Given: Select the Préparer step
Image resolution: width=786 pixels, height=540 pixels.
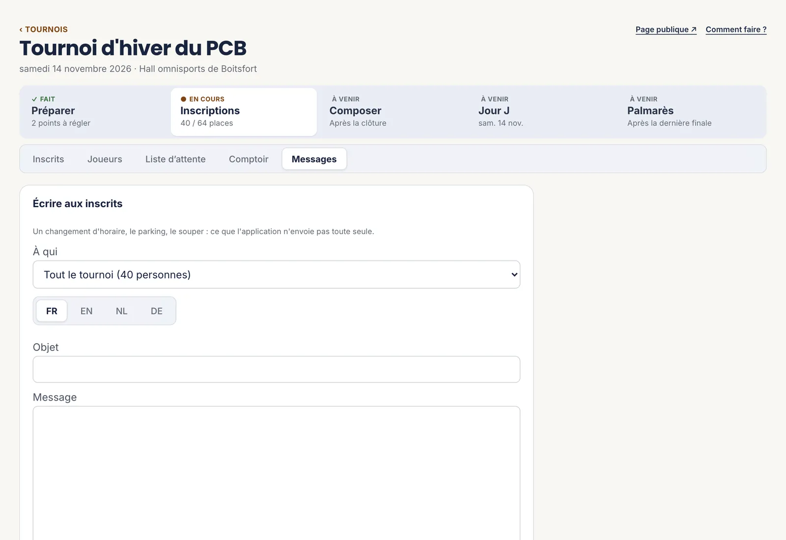Looking at the screenshot, I should [x=95, y=112].
